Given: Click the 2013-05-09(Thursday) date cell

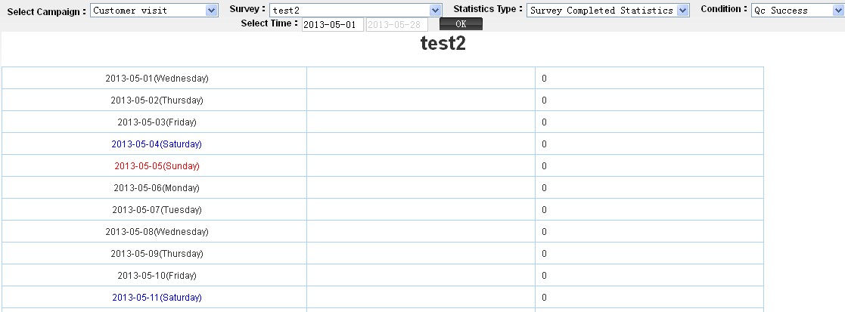Looking at the screenshot, I should (x=157, y=254).
